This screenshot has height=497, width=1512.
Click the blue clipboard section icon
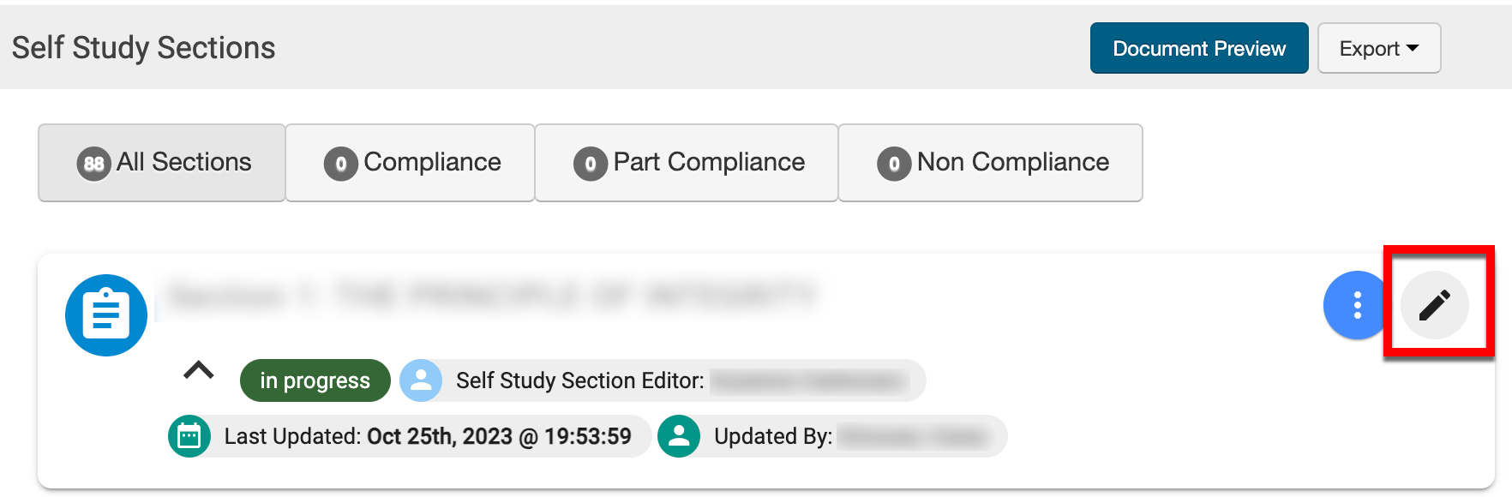[106, 315]
